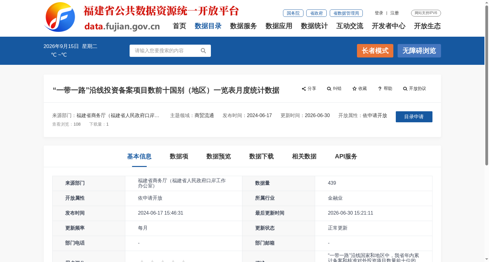Click the 2026-06-30 15:21:11 cell
Viewport: 489px width, 262px height.
[373, 213]
